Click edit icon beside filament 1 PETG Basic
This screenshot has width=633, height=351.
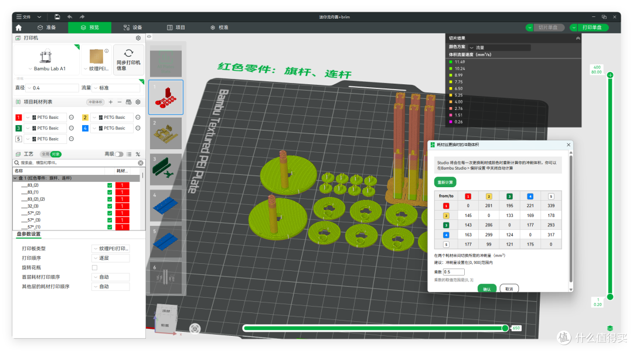(x=72, y=117)
